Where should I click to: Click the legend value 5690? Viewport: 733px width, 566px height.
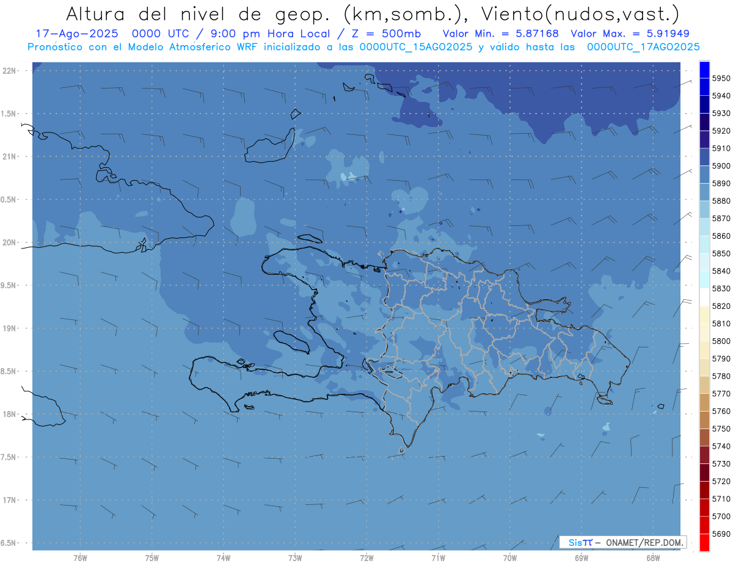721,534
